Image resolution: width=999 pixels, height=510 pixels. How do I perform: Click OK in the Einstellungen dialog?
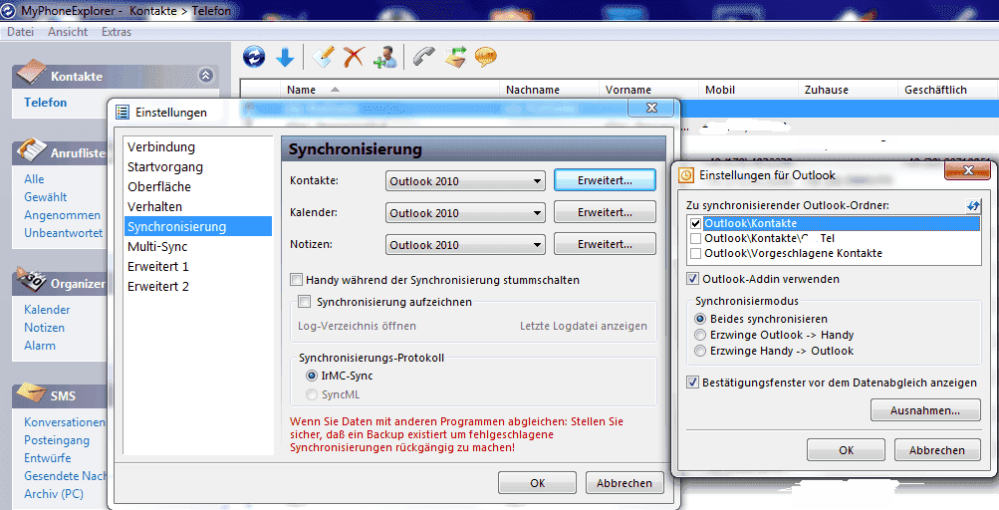pos(537,483)
